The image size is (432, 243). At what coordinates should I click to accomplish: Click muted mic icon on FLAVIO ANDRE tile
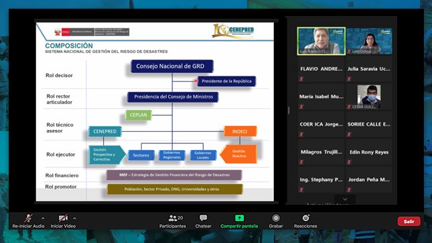tap(301, 79)
